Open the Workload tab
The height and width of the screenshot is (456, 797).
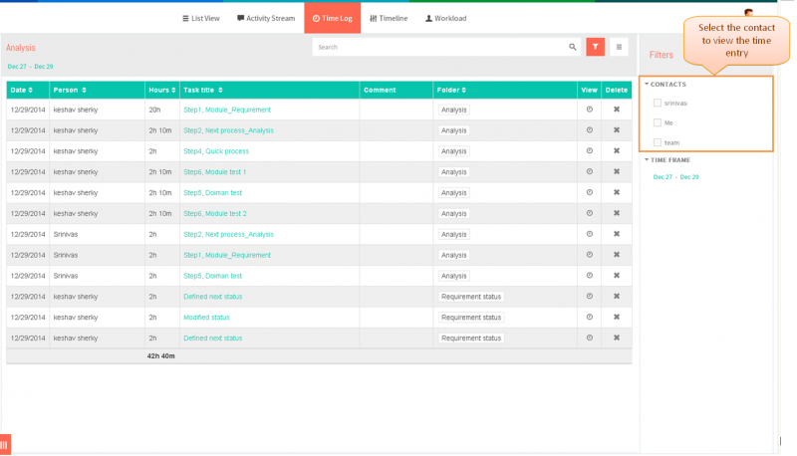coord(445,18)
